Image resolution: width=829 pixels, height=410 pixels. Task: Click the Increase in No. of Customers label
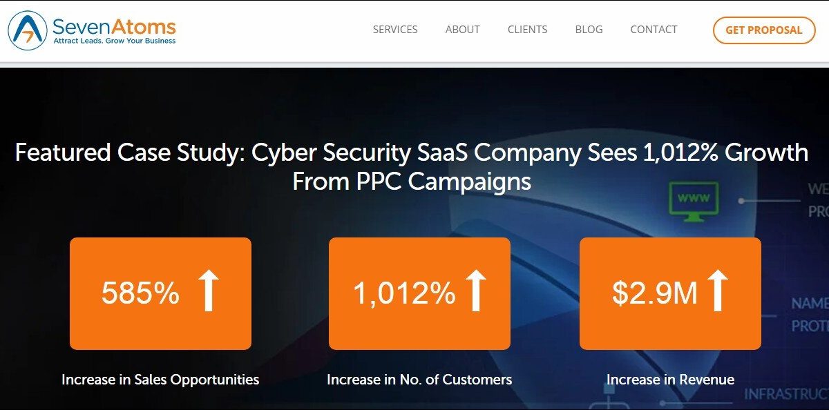point(419,380)
